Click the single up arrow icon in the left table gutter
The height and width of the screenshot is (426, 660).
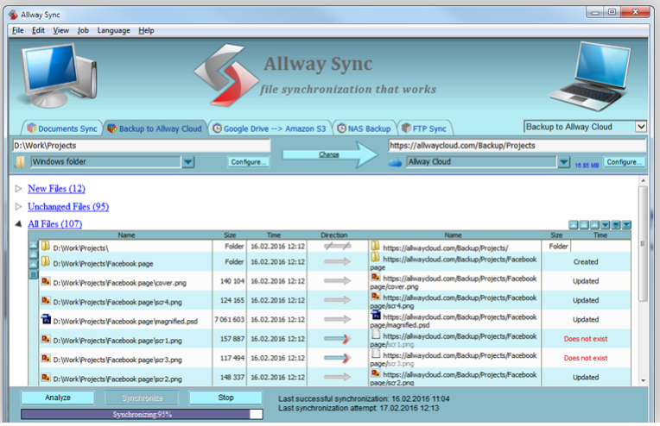33,265
